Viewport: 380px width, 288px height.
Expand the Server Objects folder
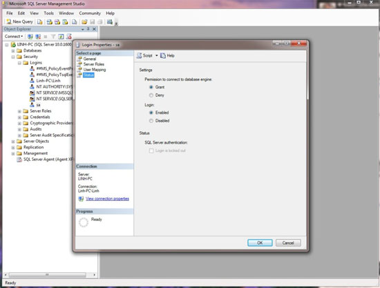coord(13,142)
